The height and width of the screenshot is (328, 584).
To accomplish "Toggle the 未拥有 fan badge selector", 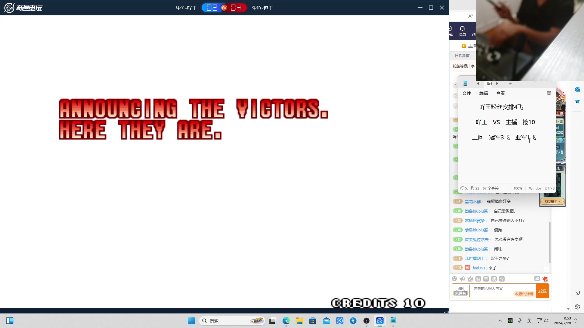I will click(x=461, y=291).
